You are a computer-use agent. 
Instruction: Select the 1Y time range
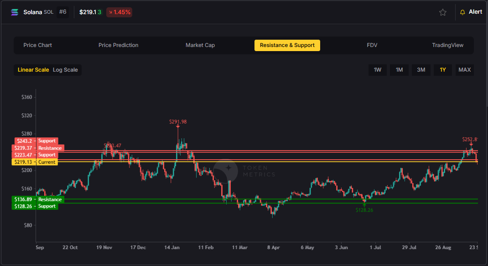[443, 70]
